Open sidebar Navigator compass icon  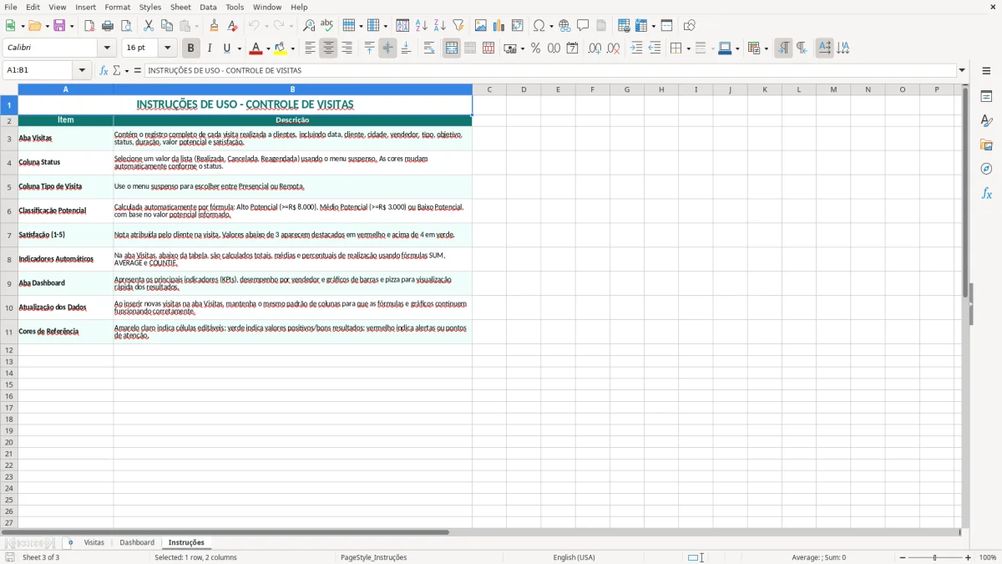[x=986, y=169]
